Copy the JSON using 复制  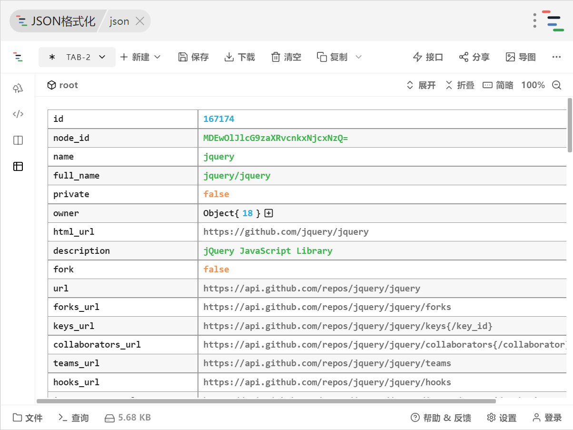point(332,57)
